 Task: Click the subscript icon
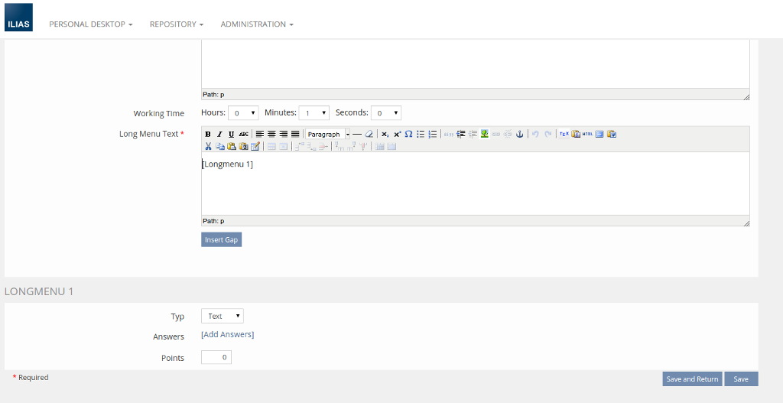pyautogui.click(x=385, y=135)
